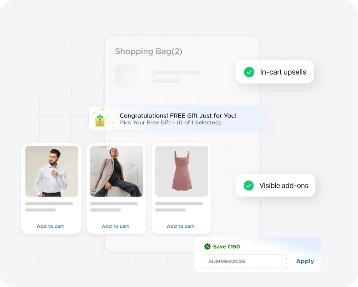Screen dimensions: 358x287
Task: Click the Shopping Bag(2) heading
Action: click(x=149, y=51)
